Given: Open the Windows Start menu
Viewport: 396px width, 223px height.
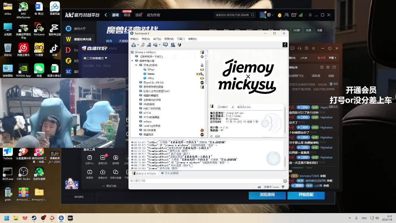Looking at the screenshot, I should [6, 218].
